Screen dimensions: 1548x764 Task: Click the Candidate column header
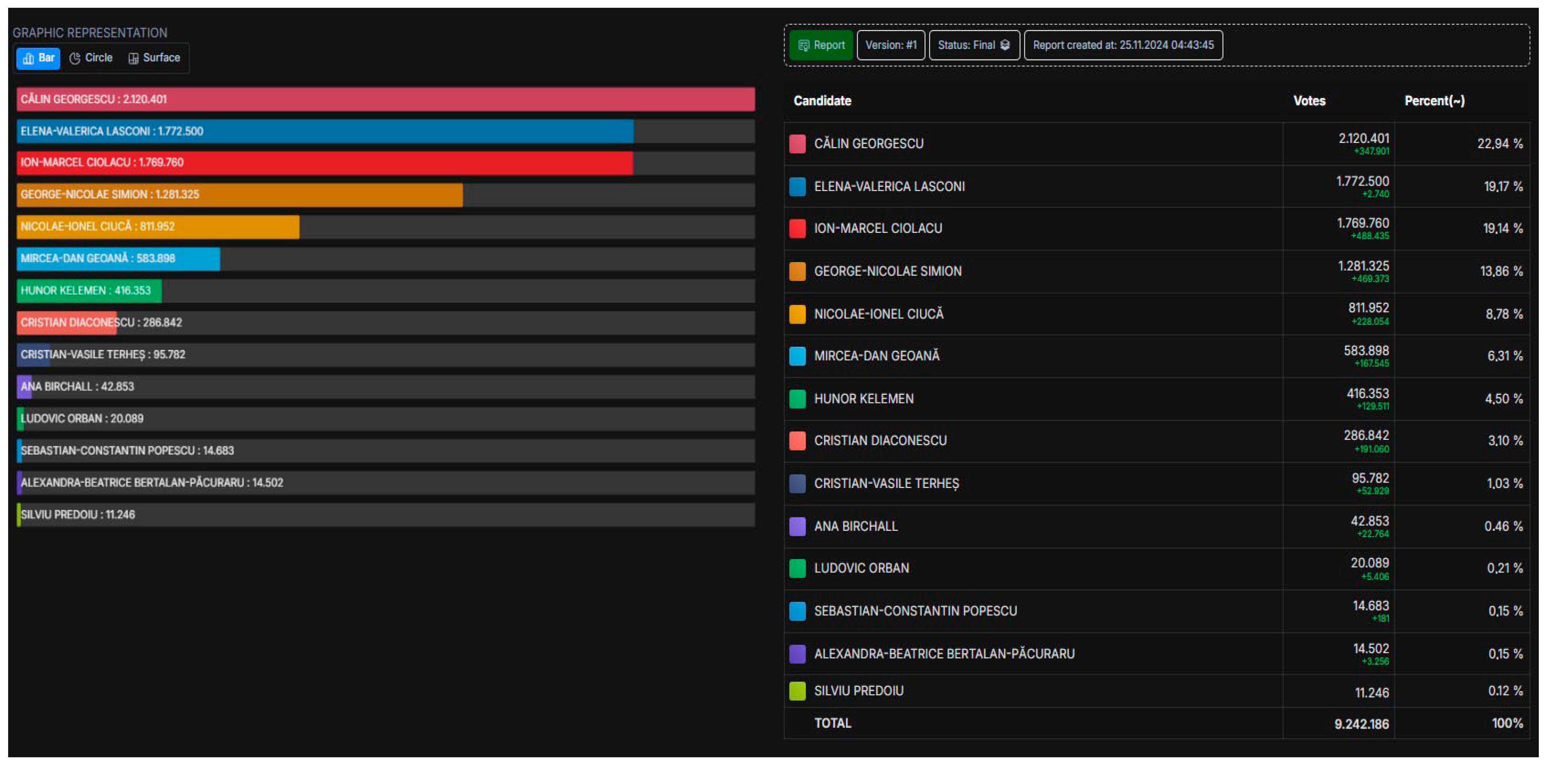click(x=822, y=101)
